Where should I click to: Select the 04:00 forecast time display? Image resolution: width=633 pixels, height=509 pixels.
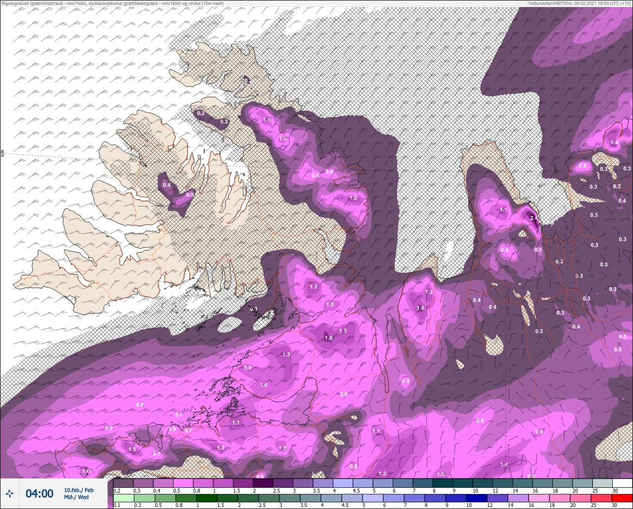[x=40, y=494]
